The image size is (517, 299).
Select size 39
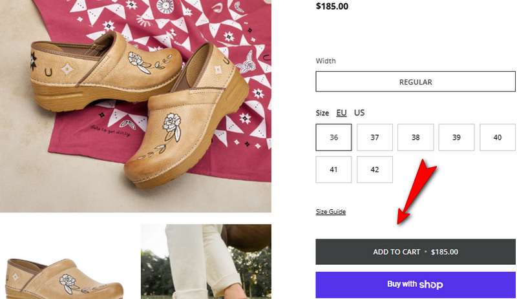tap(456, 137)
